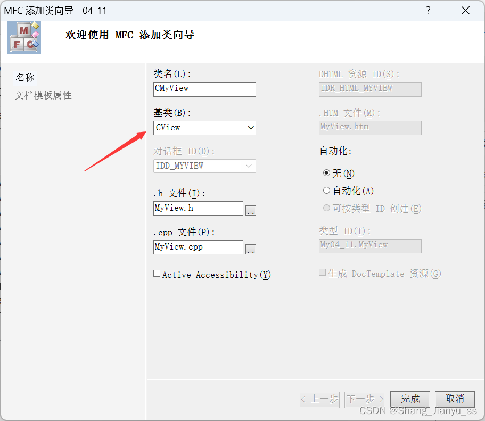Viewport: 485px width, 421px height.
Task: Enable the Active Accessibility checkbox
Action: 157,274
